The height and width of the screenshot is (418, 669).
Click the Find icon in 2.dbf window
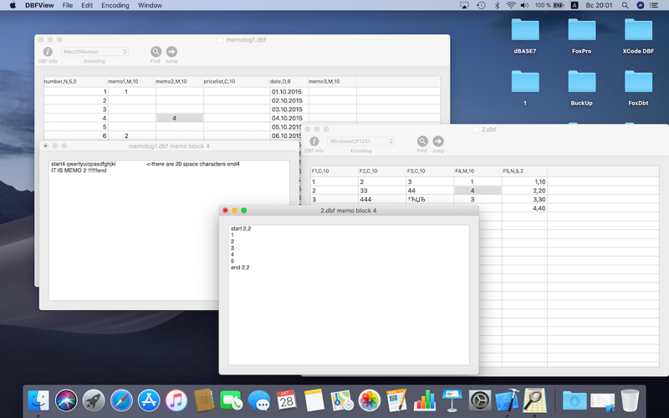(x=422, y=141)
